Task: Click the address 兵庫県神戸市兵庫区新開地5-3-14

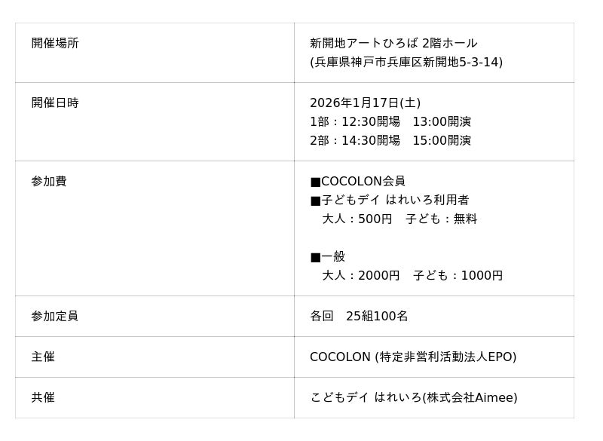Action: point(406,62)
